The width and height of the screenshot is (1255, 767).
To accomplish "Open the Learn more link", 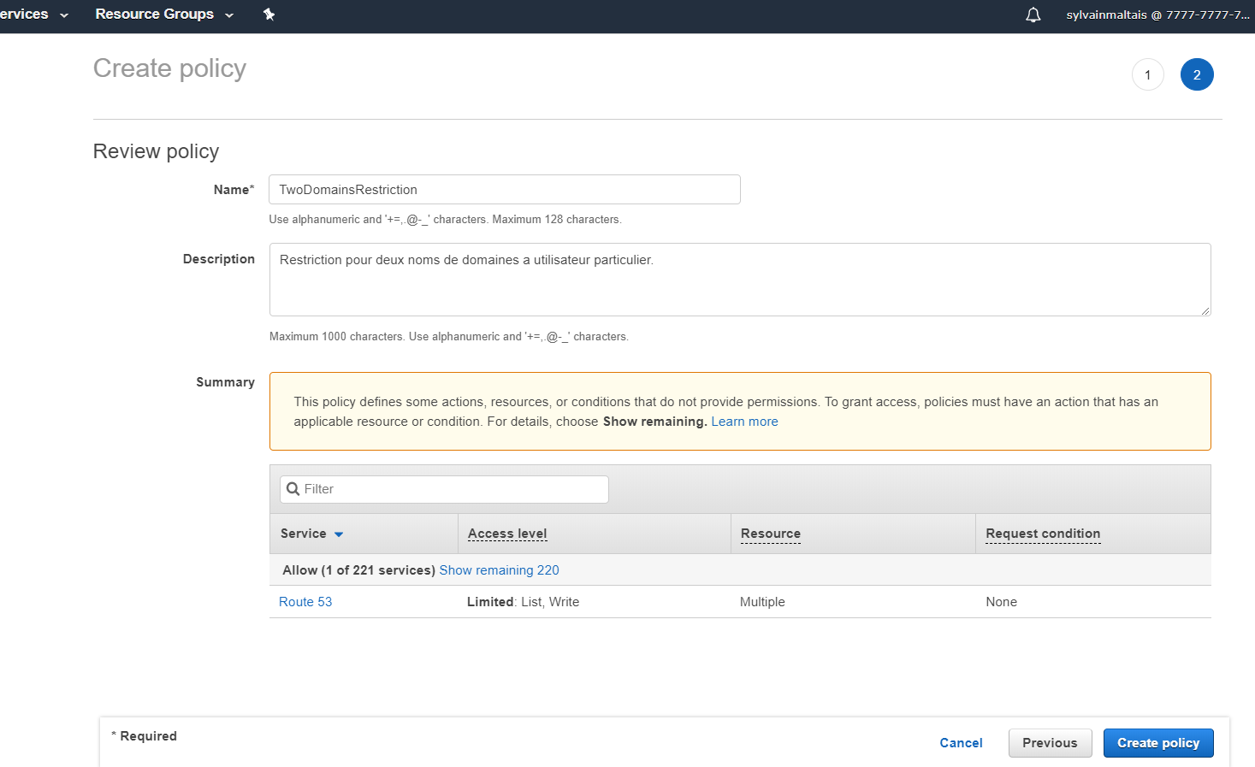I will click(744, 422).
